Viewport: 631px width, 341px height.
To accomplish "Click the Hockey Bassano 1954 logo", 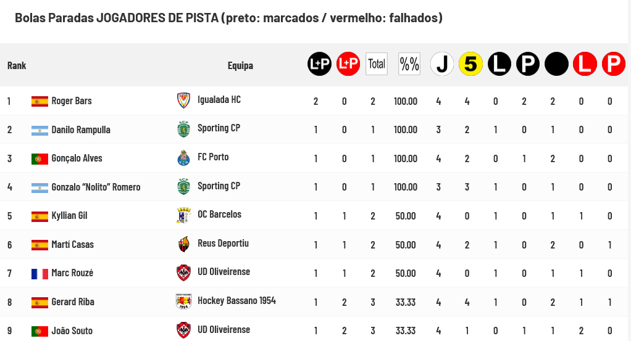I will pos(183,302).
